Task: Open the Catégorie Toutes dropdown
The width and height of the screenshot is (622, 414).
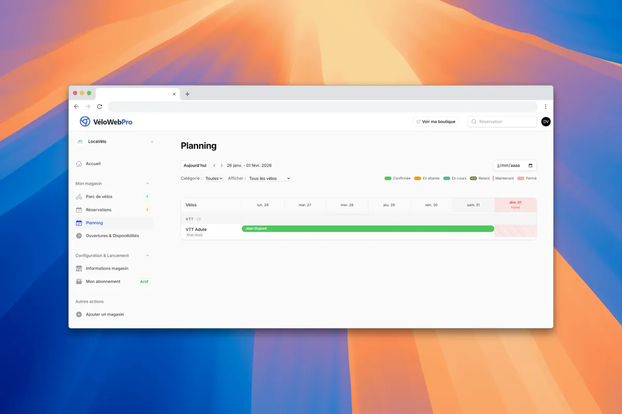Action: coord(214,178)
